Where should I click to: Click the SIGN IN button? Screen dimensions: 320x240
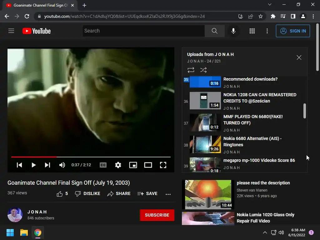(293, 31)
